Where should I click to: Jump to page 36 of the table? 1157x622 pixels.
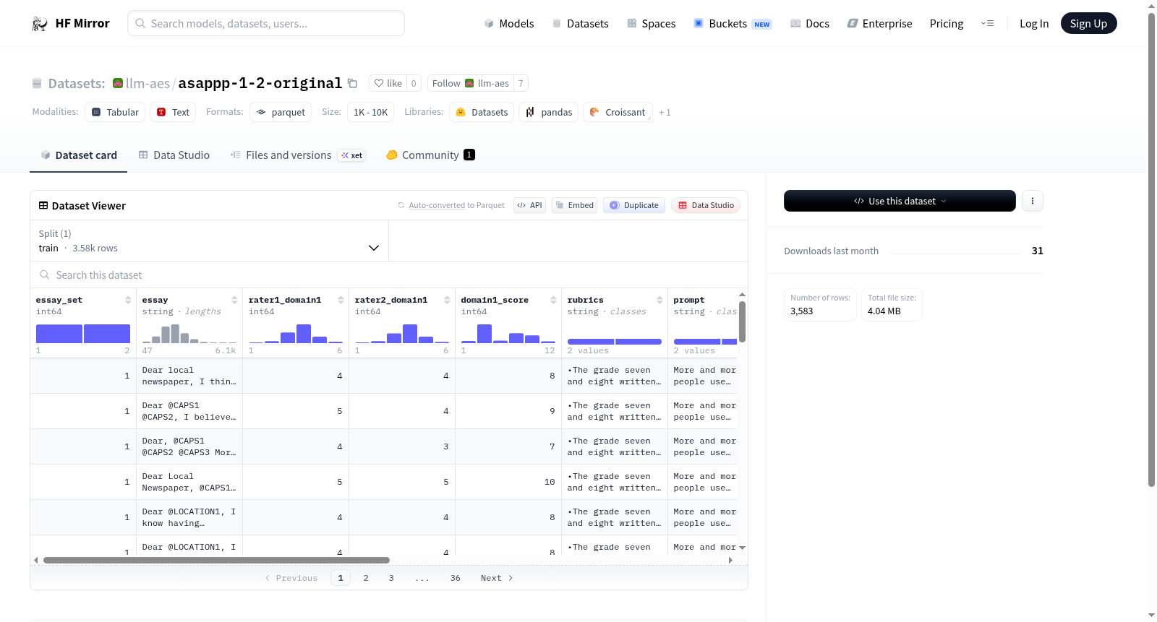pyautogui.click(x=456, y=578)
